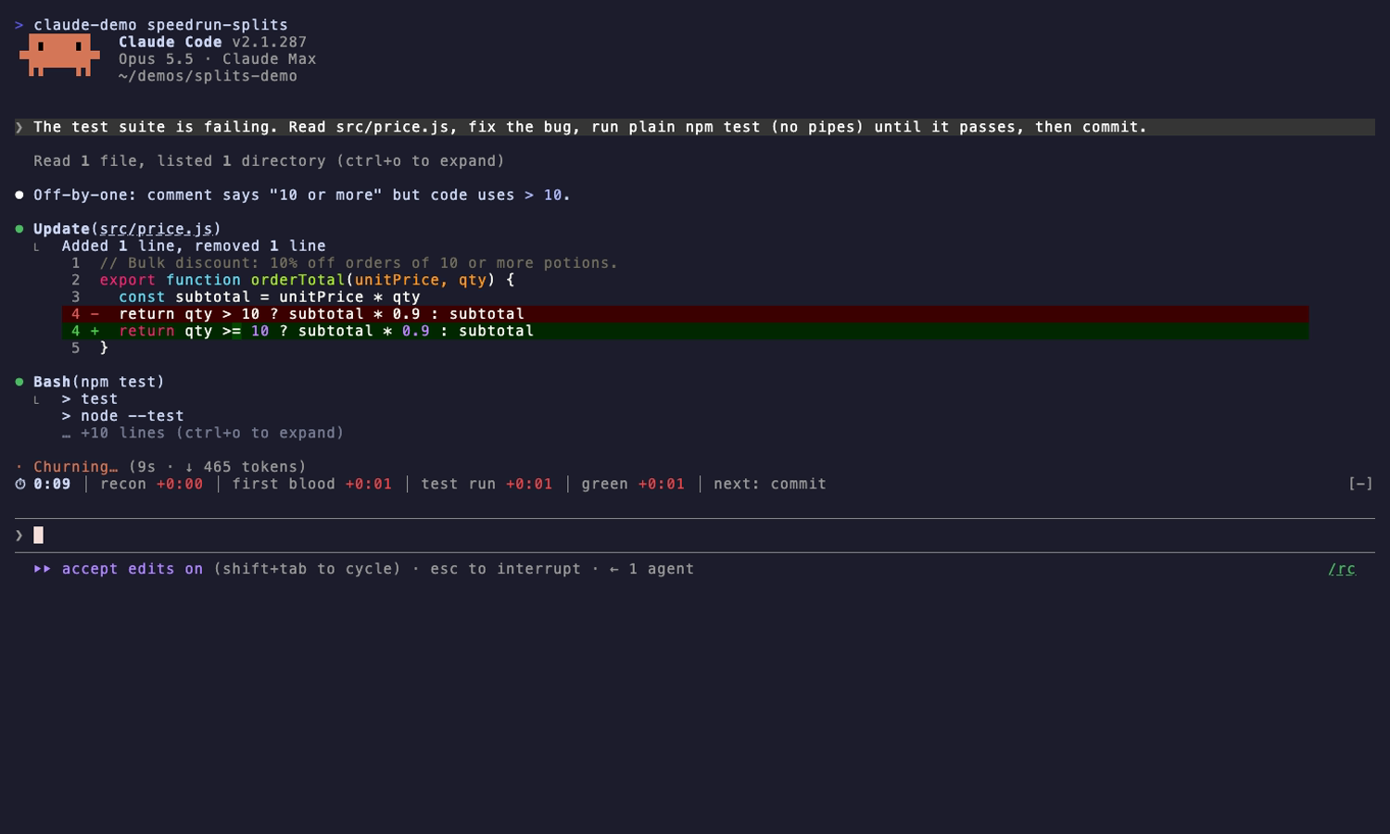
Task: Click 'next: commit' in splits bar
Action: pyautogui.click(x=769, y=484)
